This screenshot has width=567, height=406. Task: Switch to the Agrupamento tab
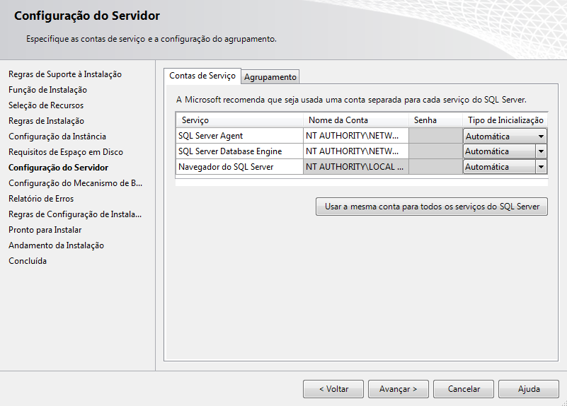click(x=270, y=77)
